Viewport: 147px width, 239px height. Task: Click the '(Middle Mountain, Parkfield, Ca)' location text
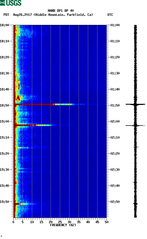pyautogui.click(x=63, y=15)
